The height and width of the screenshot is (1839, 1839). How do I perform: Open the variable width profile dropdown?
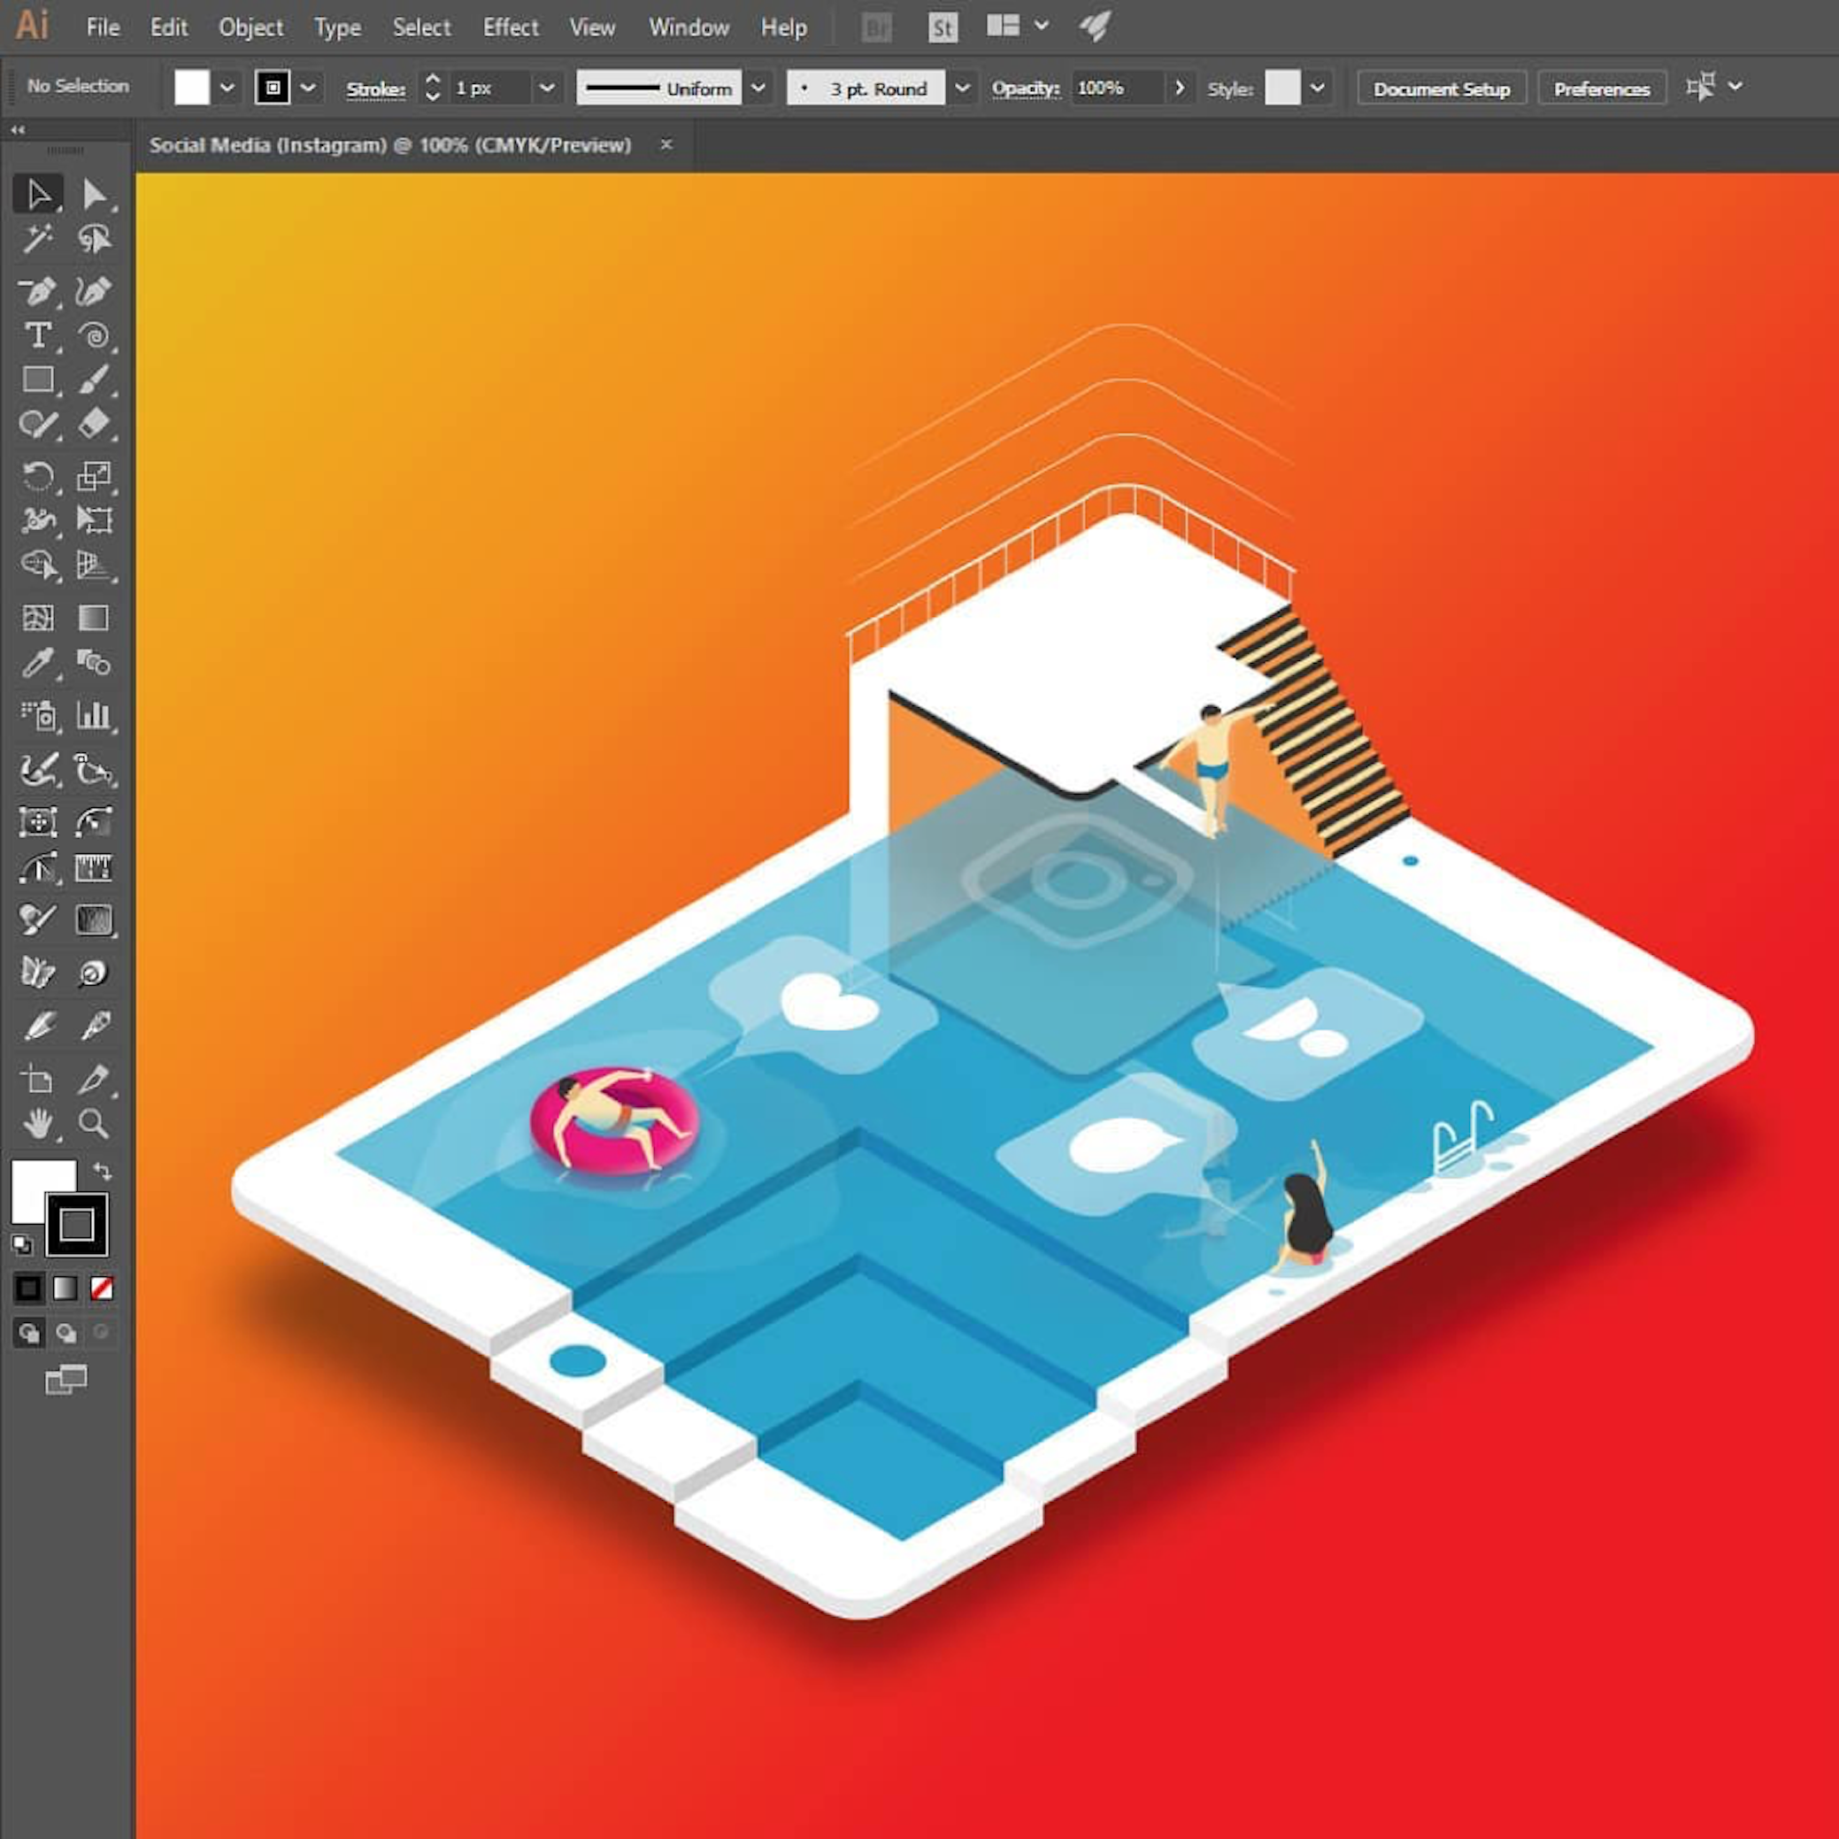[758, 88]
